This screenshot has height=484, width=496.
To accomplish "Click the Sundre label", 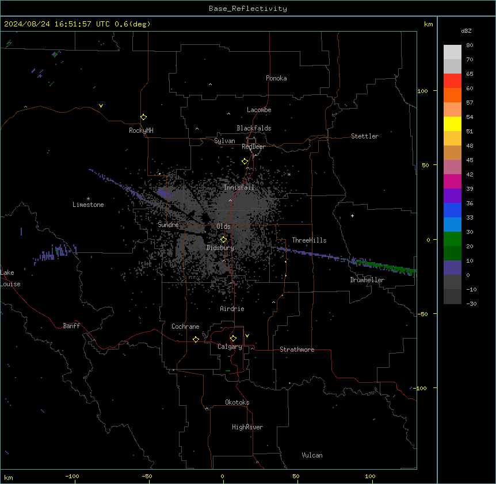I will (168, 225).
